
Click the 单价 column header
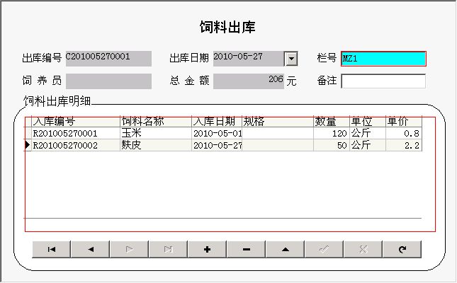[403, 122]
